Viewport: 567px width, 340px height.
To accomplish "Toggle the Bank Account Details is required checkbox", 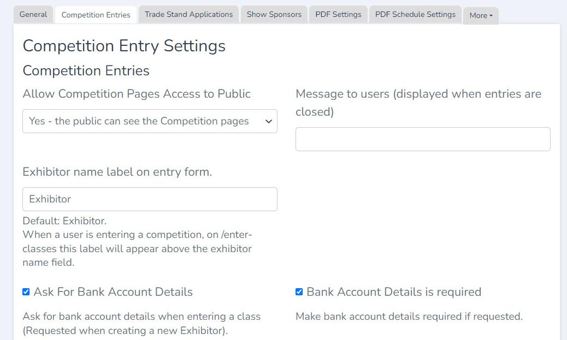I will coord(299,292).
